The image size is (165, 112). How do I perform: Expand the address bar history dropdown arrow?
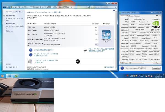tap(86, 7)
